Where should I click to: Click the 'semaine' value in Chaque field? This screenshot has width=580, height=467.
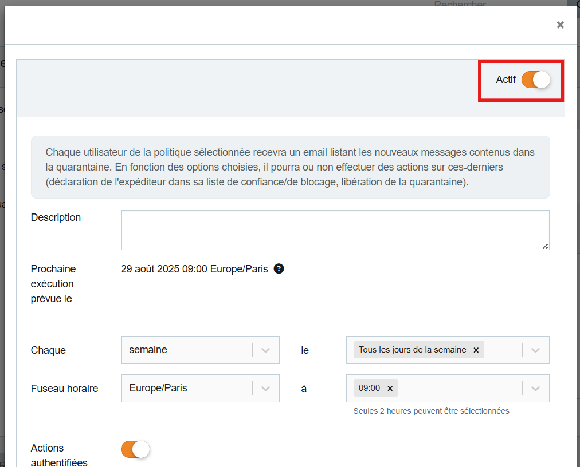[x=148, y=350]
